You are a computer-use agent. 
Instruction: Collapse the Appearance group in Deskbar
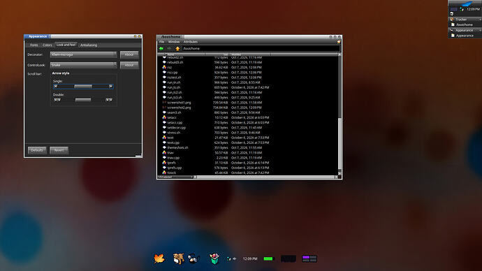click(x=480, y=30)
